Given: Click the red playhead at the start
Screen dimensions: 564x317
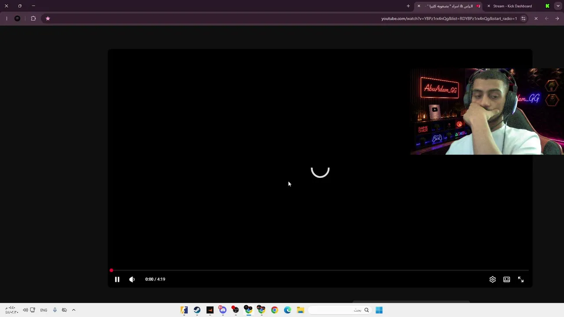Looking at the screenshot, I should (x=111, y=270).
